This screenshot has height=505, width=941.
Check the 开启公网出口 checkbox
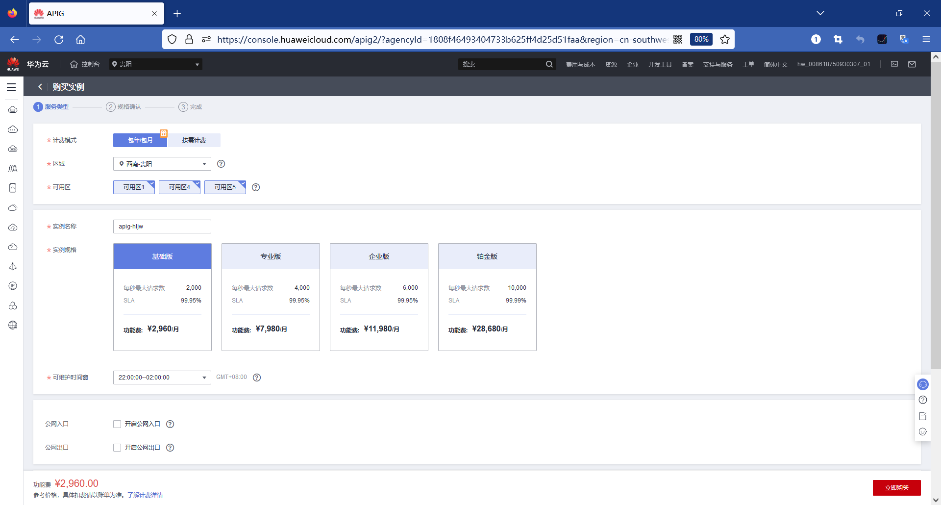pyautogui.click(x=117, y=448)
